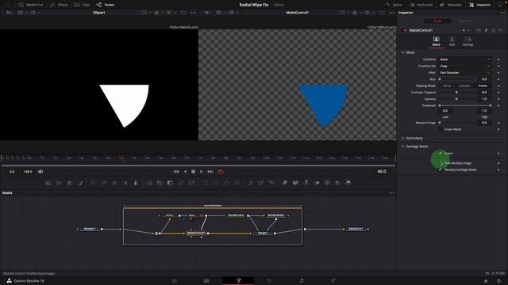
Task: Add a Rectangle mask from toolbar
Action: (x=205, y=183)
